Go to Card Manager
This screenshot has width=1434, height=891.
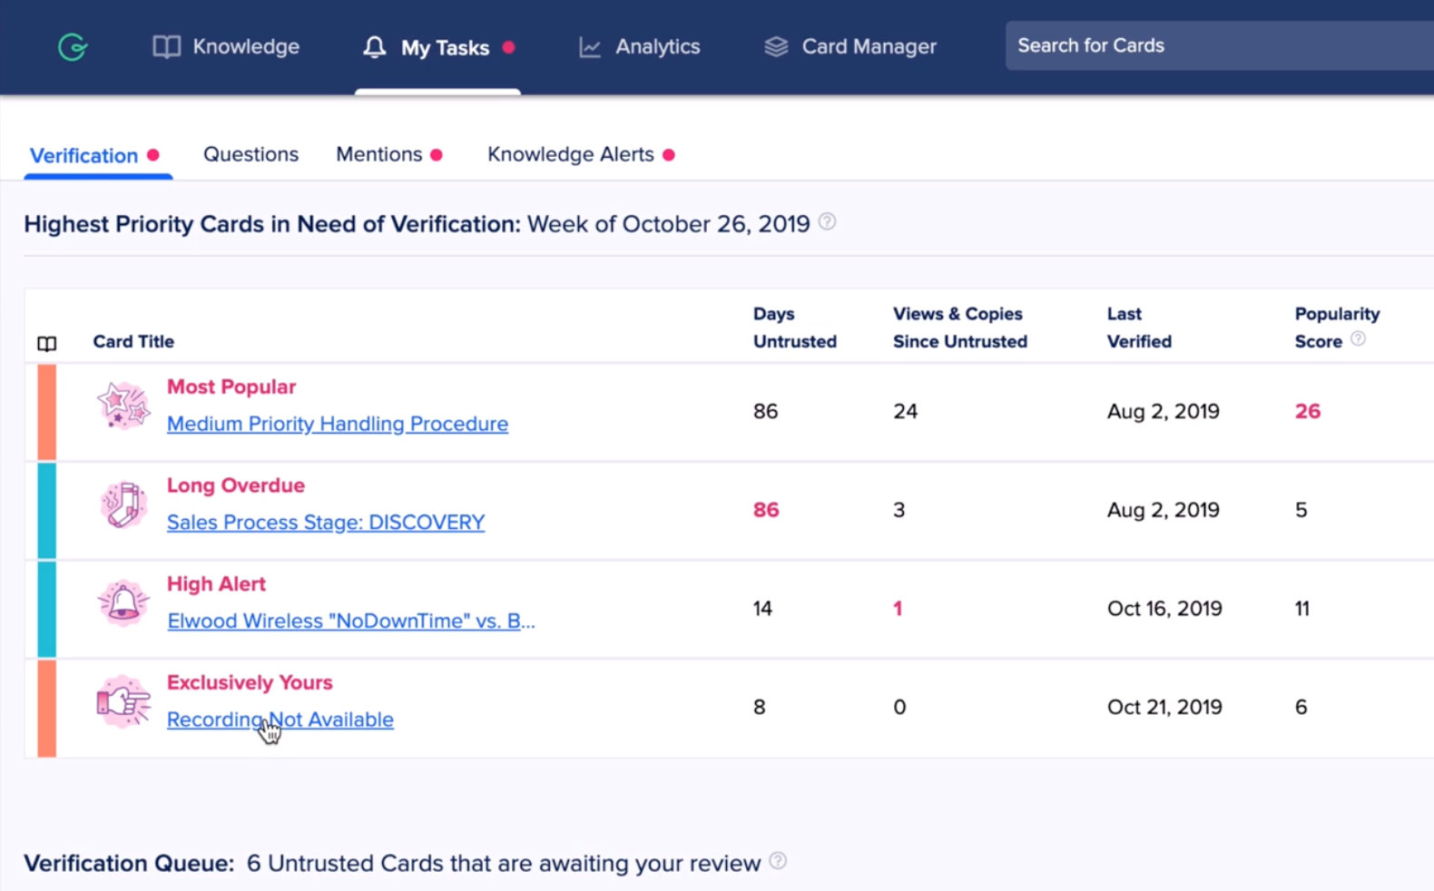[850, 46]
